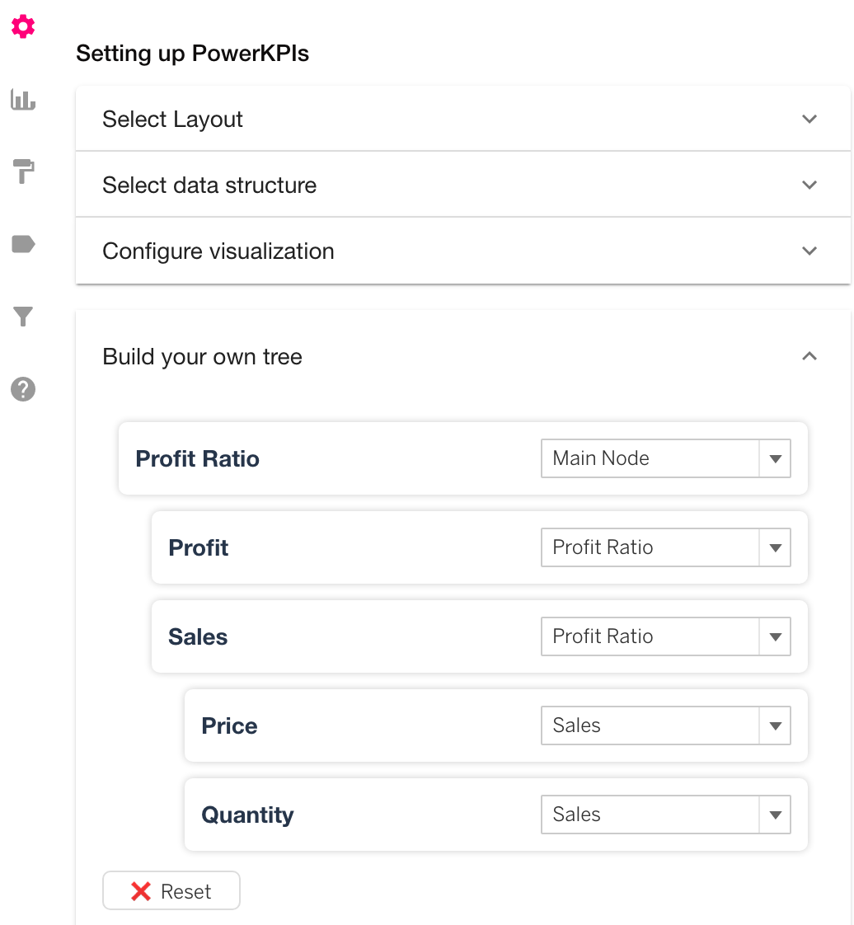The image size is (854, 925).
Task: Click the Reset button
Action: point(171,890)
